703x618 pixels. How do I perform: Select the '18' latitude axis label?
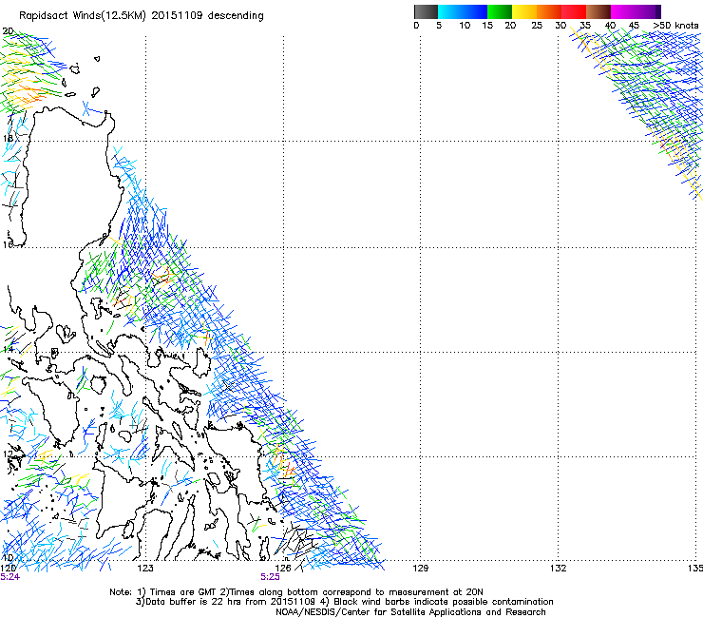[8, 138]
